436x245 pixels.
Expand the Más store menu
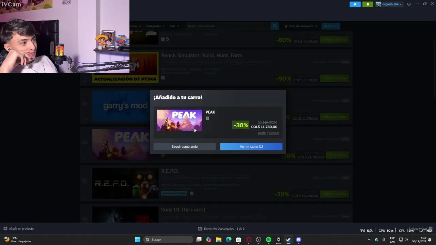coord(174,26)
